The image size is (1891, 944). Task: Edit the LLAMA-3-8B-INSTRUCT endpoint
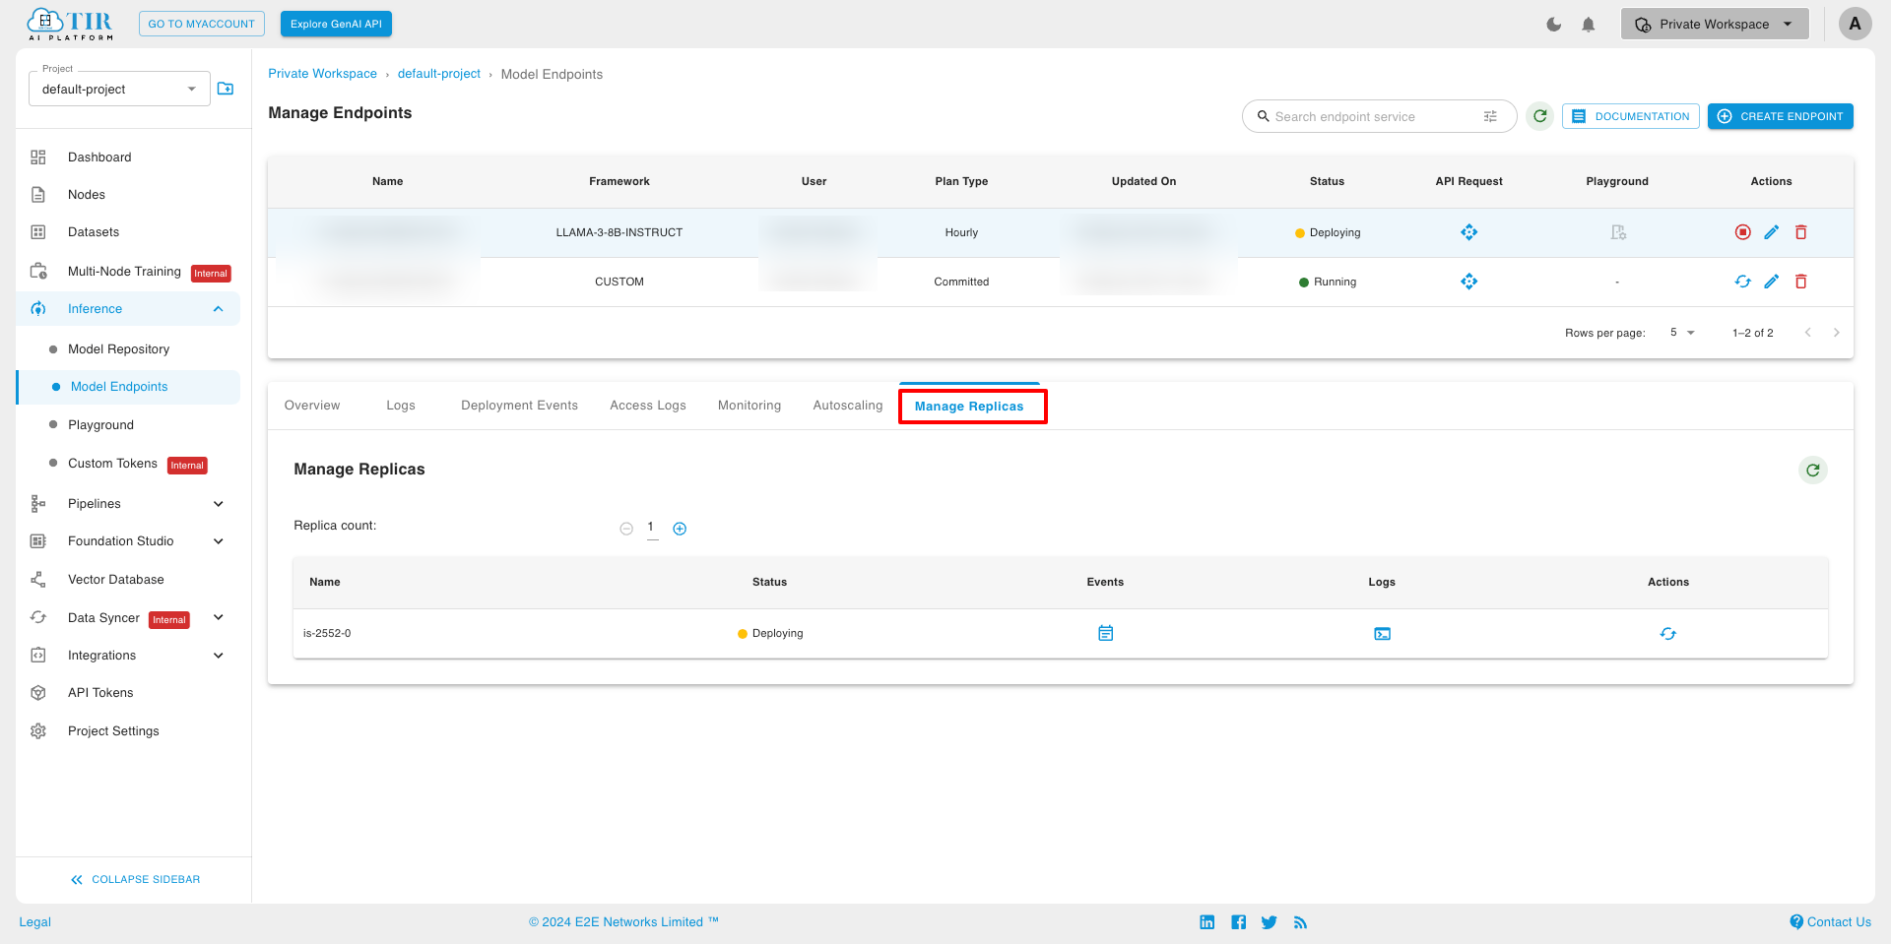pyautogui.click(x=1771, y=232)
